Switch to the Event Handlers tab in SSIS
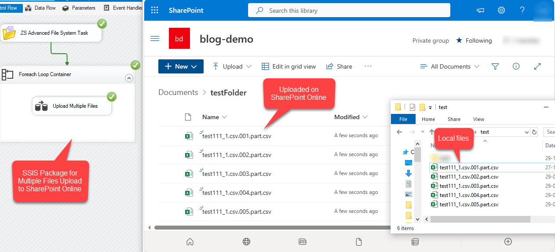 point(123,8)
